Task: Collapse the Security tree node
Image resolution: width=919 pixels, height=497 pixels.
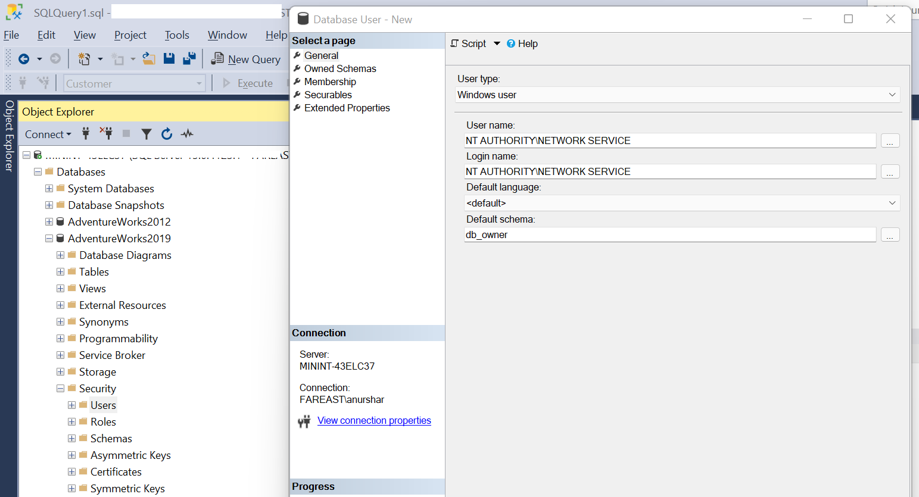Action: click(x=60, y=388)
